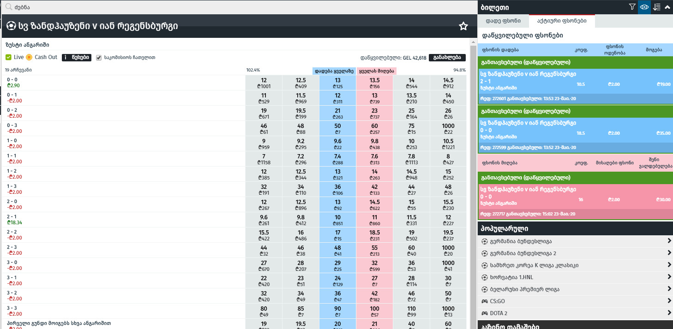Viewport: 673px width, 329px height.
Task: Click the star icon to favorite this match
Action: click(463, 26)
